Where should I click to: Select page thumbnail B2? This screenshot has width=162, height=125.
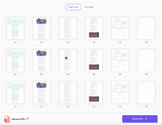click(x=42, y=60)
